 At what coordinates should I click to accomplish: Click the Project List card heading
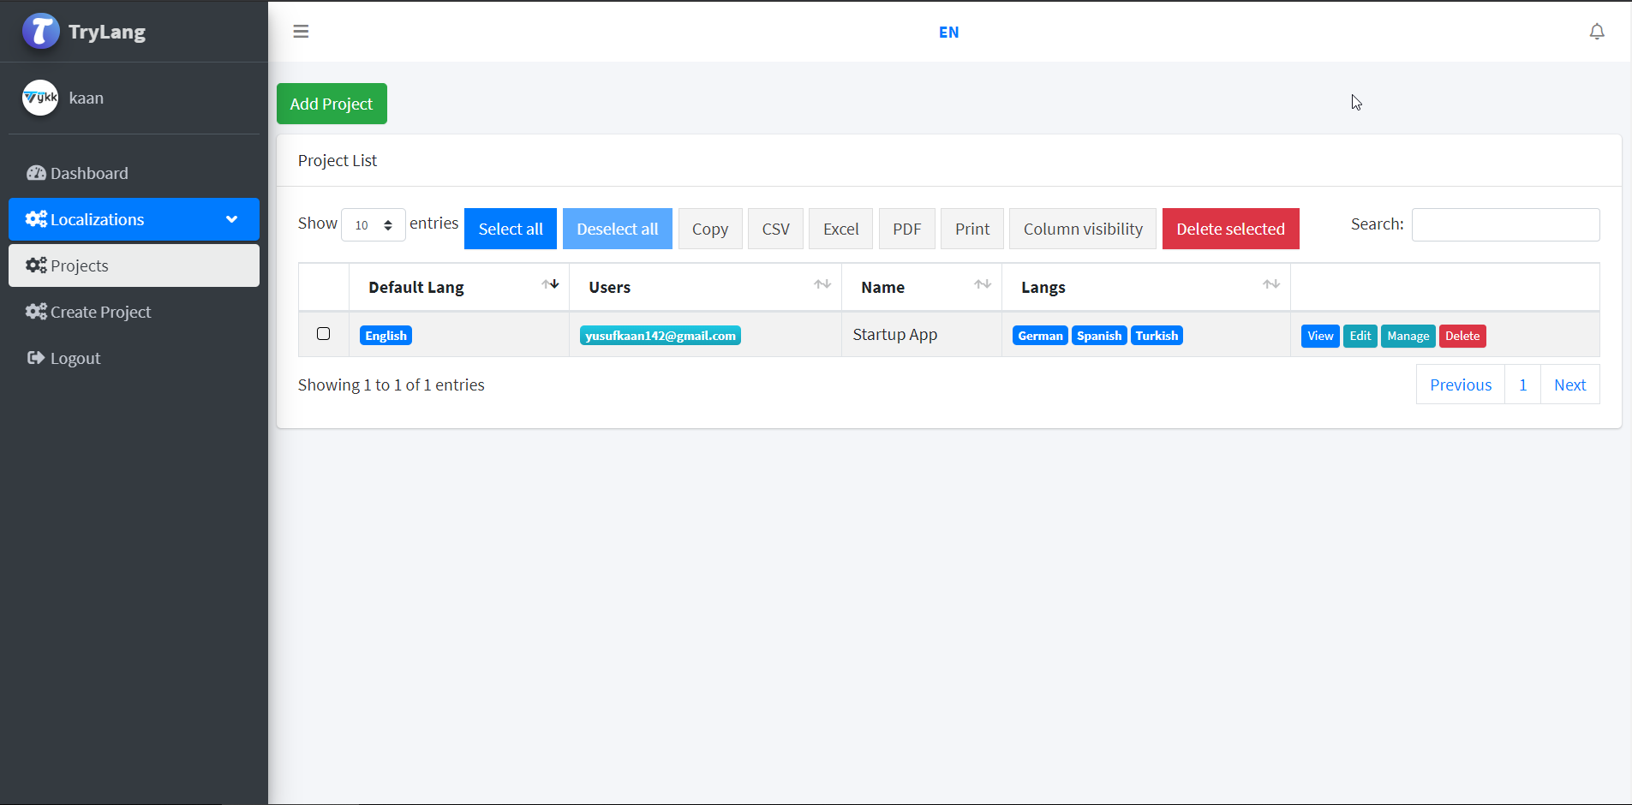(x=338, y=160)
